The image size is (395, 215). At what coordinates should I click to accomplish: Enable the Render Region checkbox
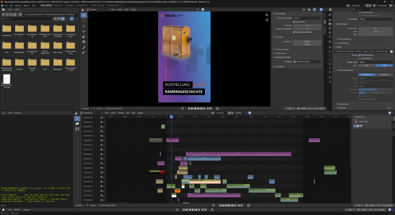[360, 12]
